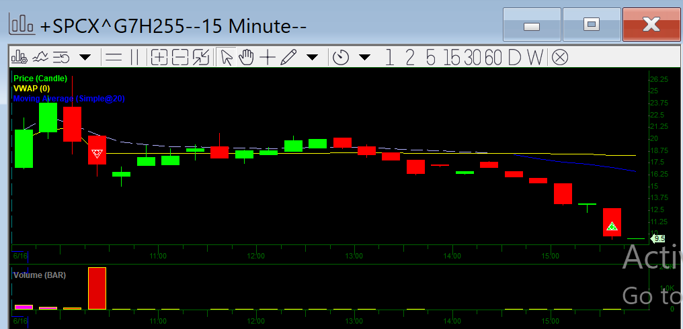Close the SPCX chart window
This screenshot has height=329, width=683.
pyautogui.click(x=651, y=24)
